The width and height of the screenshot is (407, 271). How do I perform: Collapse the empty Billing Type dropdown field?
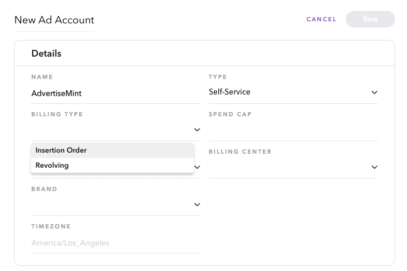click(x=116, y=130)
